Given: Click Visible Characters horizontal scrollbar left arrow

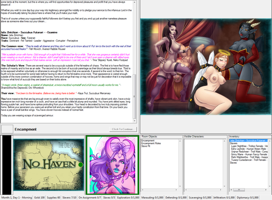Looking at the screenshot, I should 186,190.
